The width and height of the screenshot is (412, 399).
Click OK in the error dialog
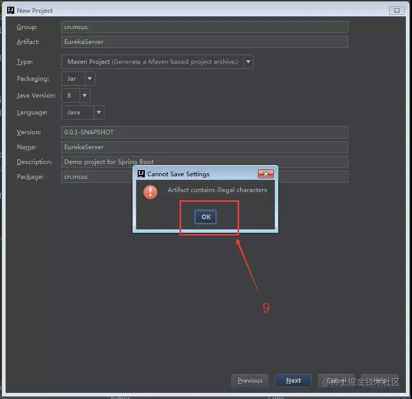tap(205, 217)
